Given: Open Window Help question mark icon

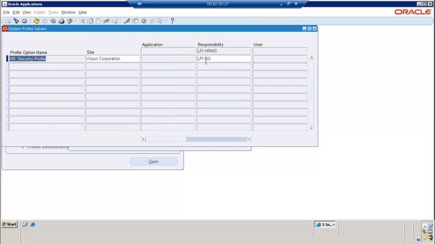Looking at the screenshot, I should click(172, 21).
